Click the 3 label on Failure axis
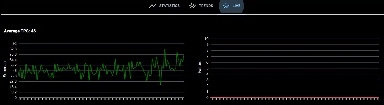 207,80
